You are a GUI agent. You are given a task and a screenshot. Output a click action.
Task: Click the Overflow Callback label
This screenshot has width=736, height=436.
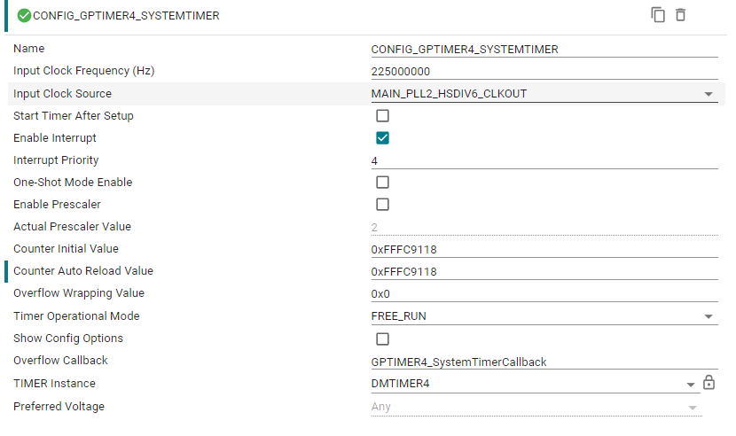60,360
